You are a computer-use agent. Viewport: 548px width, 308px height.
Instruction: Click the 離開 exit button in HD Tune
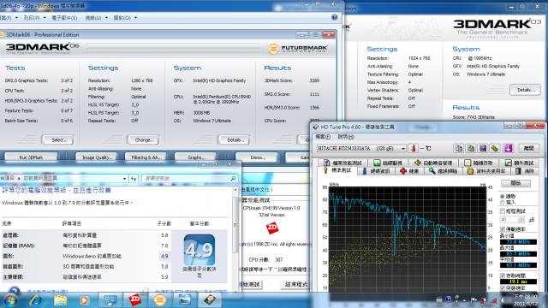(528, 148)
